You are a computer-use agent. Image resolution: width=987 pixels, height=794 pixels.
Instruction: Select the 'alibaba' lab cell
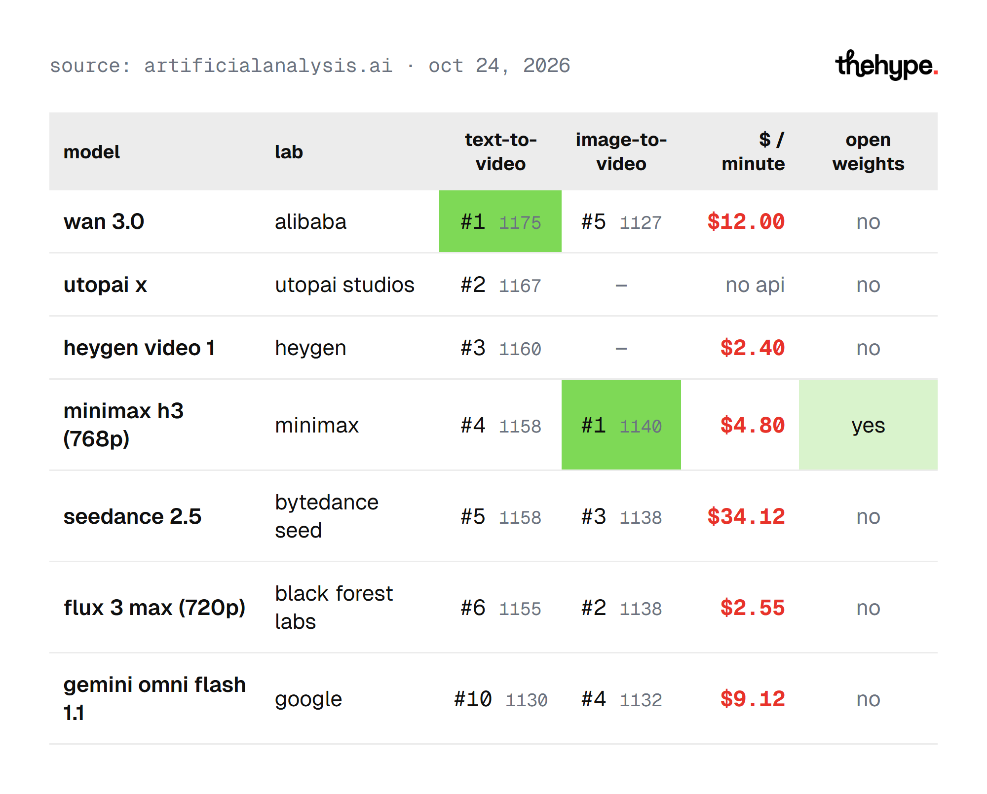(x=311, y=221)
